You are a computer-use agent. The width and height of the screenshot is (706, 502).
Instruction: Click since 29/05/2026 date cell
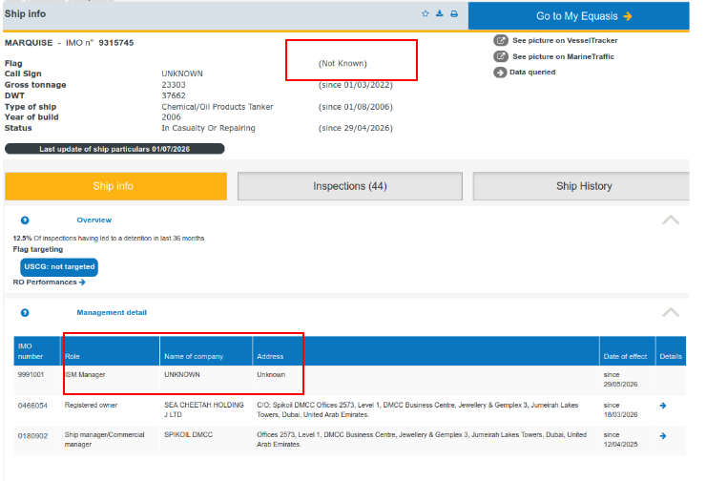coord(620,380)
